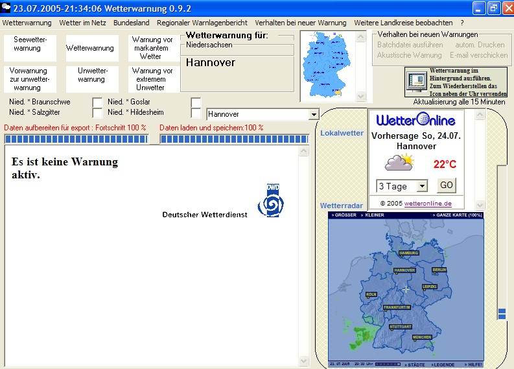Click the WetterOnline logo
The image size is (514, 369).
point(415,121)
